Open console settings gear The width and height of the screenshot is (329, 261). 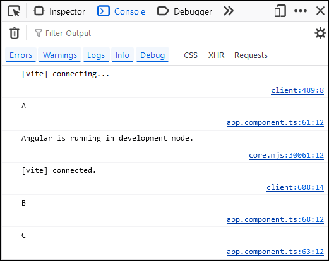coord(320,33)
